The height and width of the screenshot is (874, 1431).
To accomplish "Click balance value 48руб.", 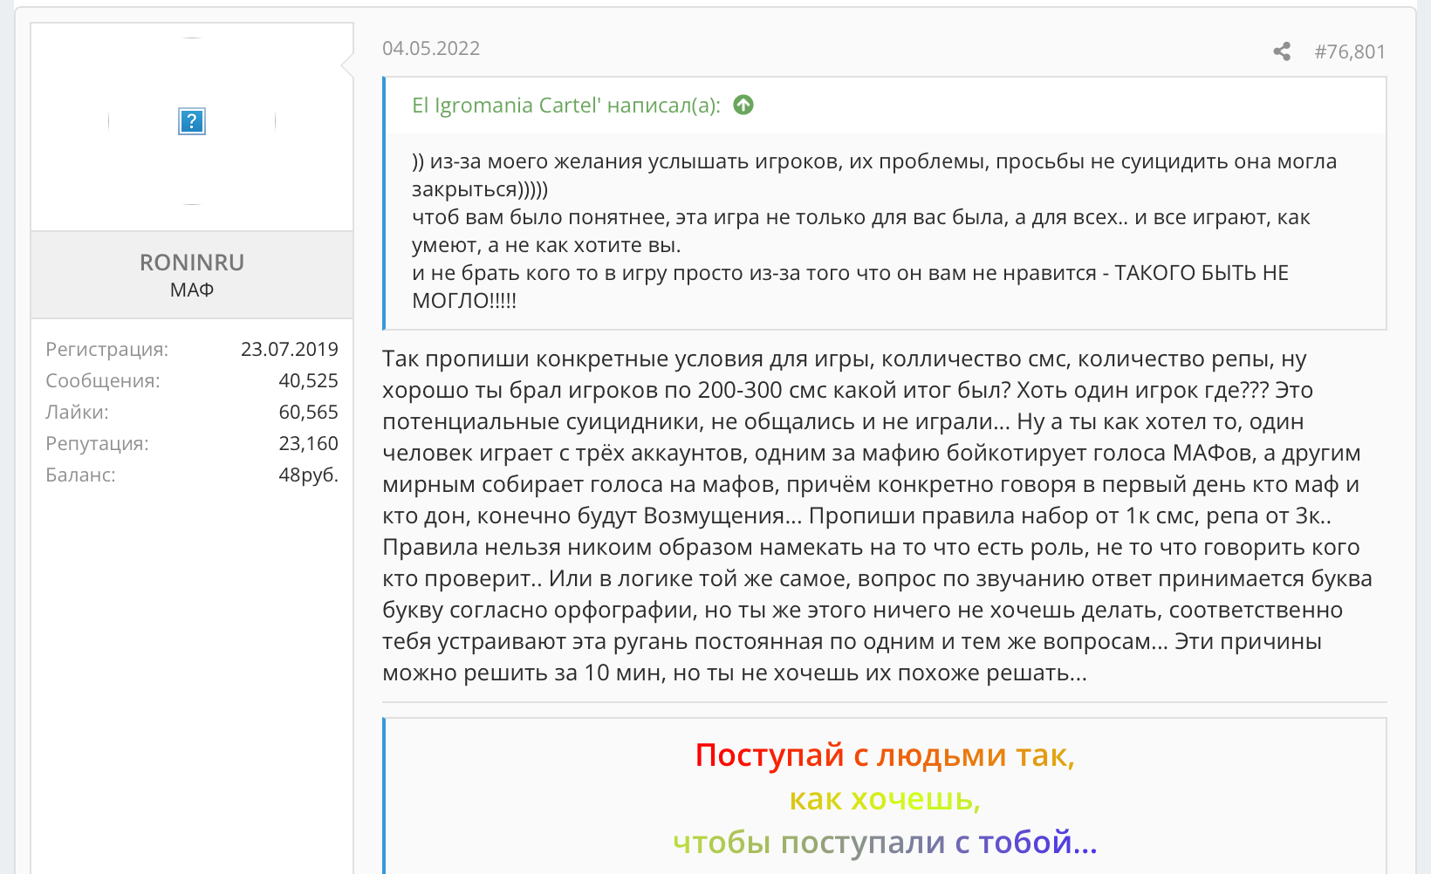I will 308,475.
